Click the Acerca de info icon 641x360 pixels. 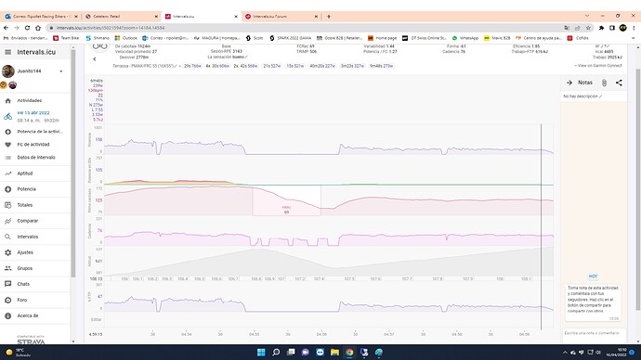7,315
